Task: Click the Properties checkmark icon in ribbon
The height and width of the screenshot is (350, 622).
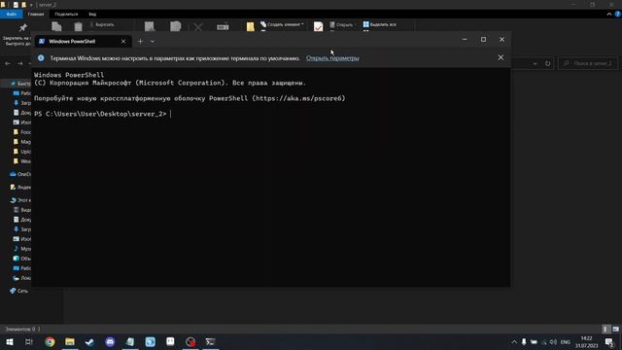Action: click(318, 26)
